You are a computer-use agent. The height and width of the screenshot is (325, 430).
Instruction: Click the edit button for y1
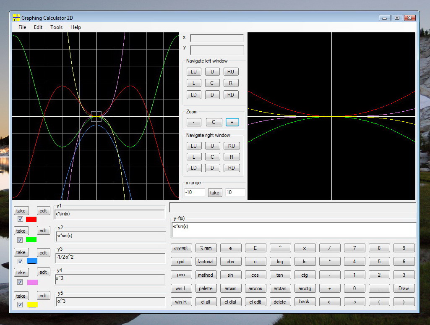(43, 211)
